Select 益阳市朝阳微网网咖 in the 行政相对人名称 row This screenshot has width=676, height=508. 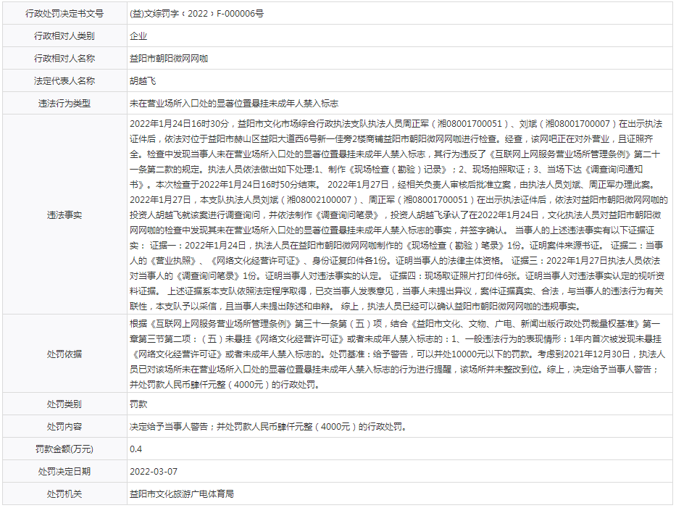click(x=169, y=59)
